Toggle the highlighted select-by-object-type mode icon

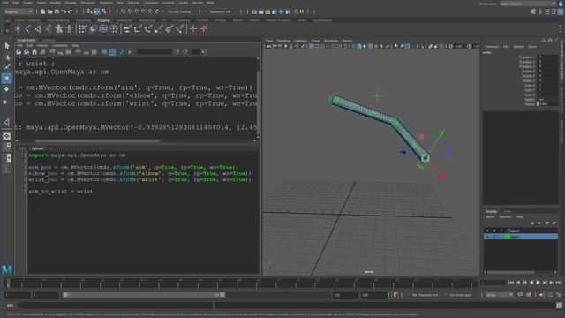click(x=96, y=11)
